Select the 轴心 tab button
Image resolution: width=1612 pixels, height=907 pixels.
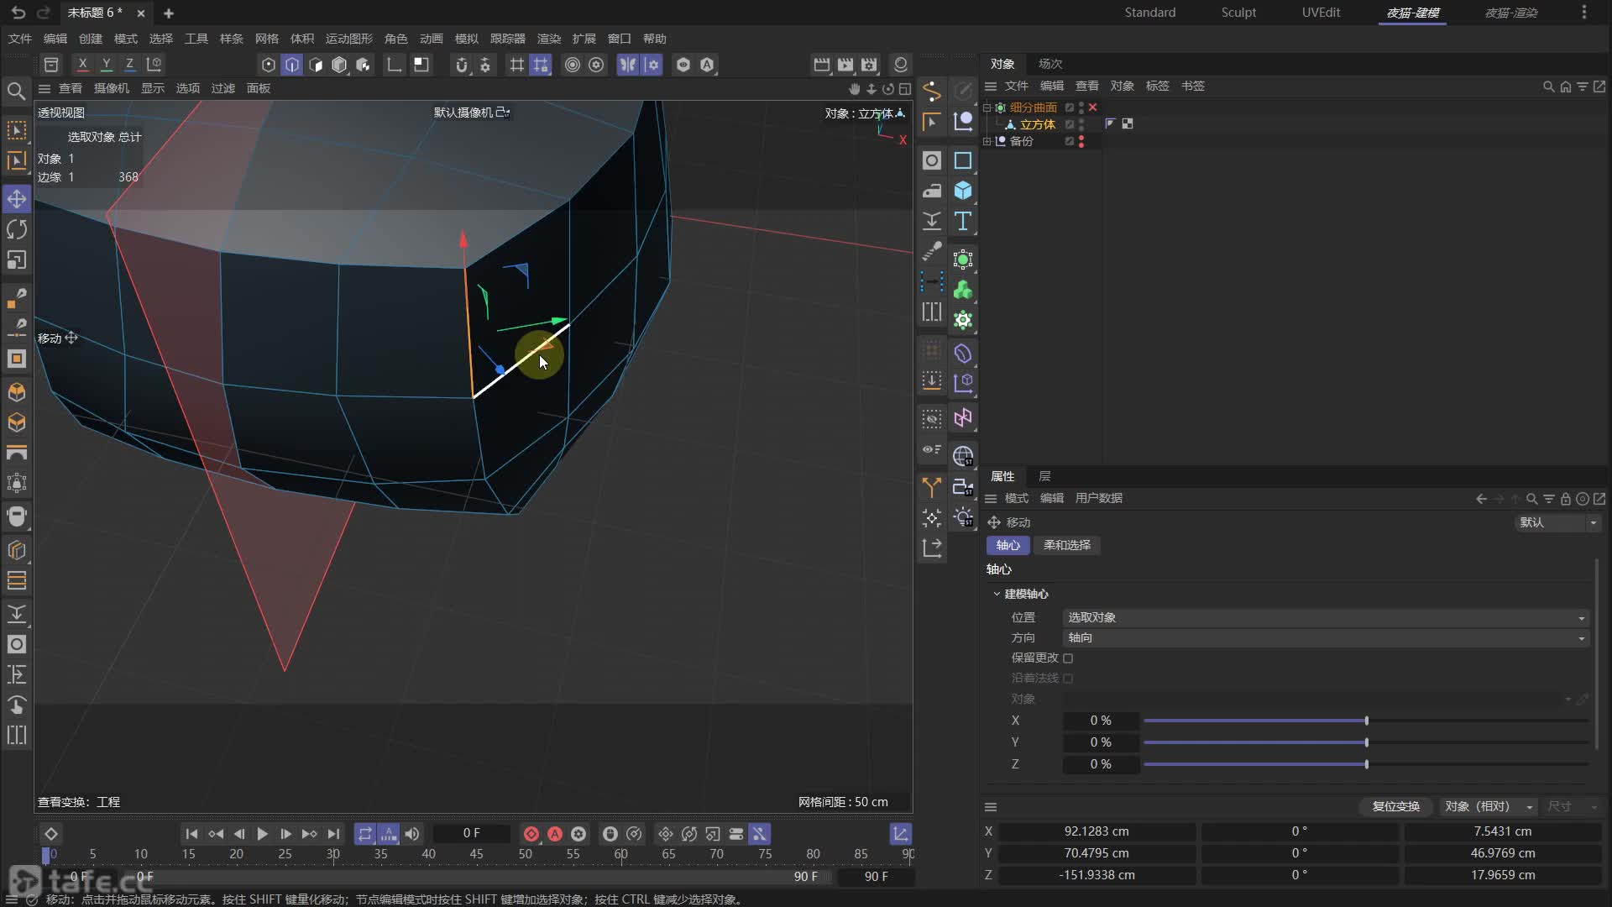pyautogui.click(x=1007, y=545)
